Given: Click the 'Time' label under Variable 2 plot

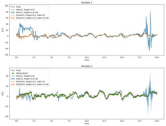Looking at the screenshot, I should 87,124.
